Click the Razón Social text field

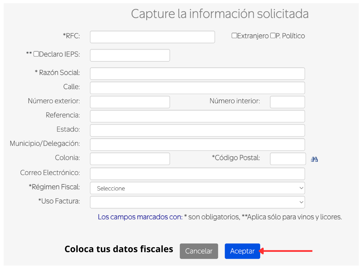click(197, 73)
